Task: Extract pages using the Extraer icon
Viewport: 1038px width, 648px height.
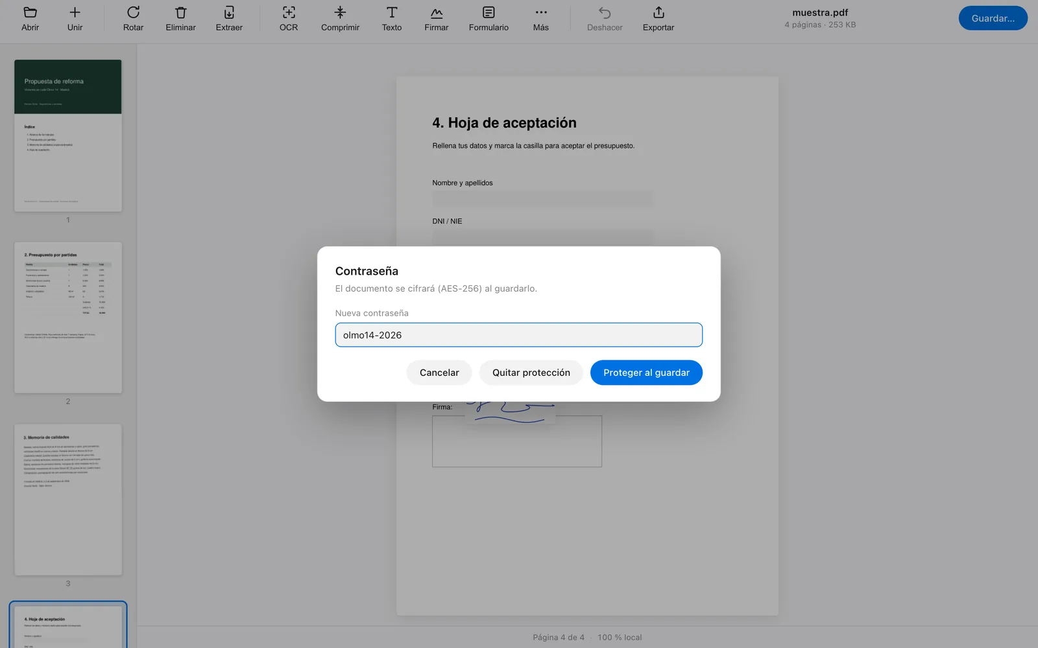Action: tap(229, 19)
